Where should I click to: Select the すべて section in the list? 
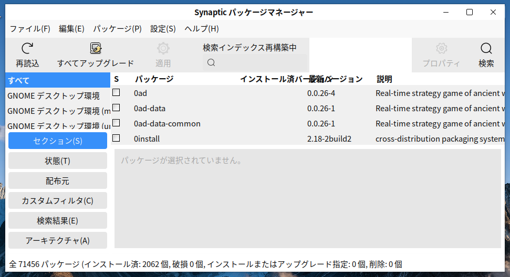(x=58, y=80)
